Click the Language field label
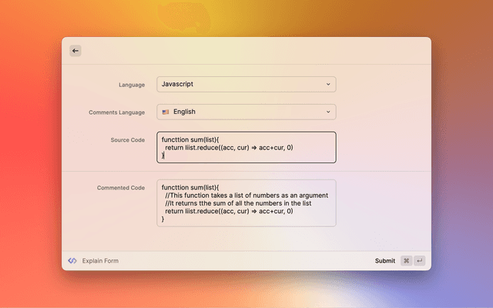493x308 pixels. (131, 84)
